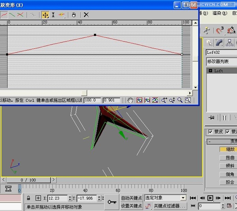237x211 pixels.
Task: Toggle the Selection Lock padlock icon
Action: 28,198
